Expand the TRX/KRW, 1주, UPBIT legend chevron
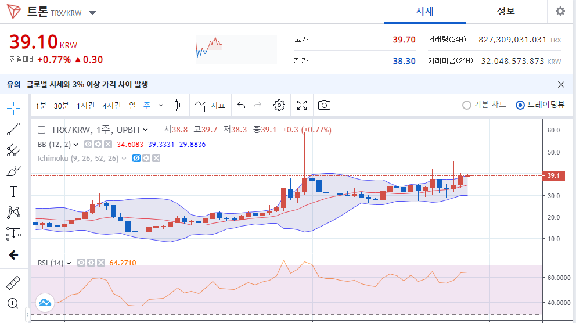This screenshot has height=323, width=576. click(x=146, y=130)
